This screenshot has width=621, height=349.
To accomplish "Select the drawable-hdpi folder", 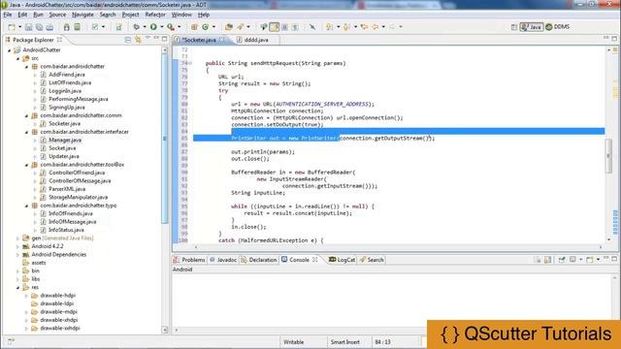I will tap(57, 296).
